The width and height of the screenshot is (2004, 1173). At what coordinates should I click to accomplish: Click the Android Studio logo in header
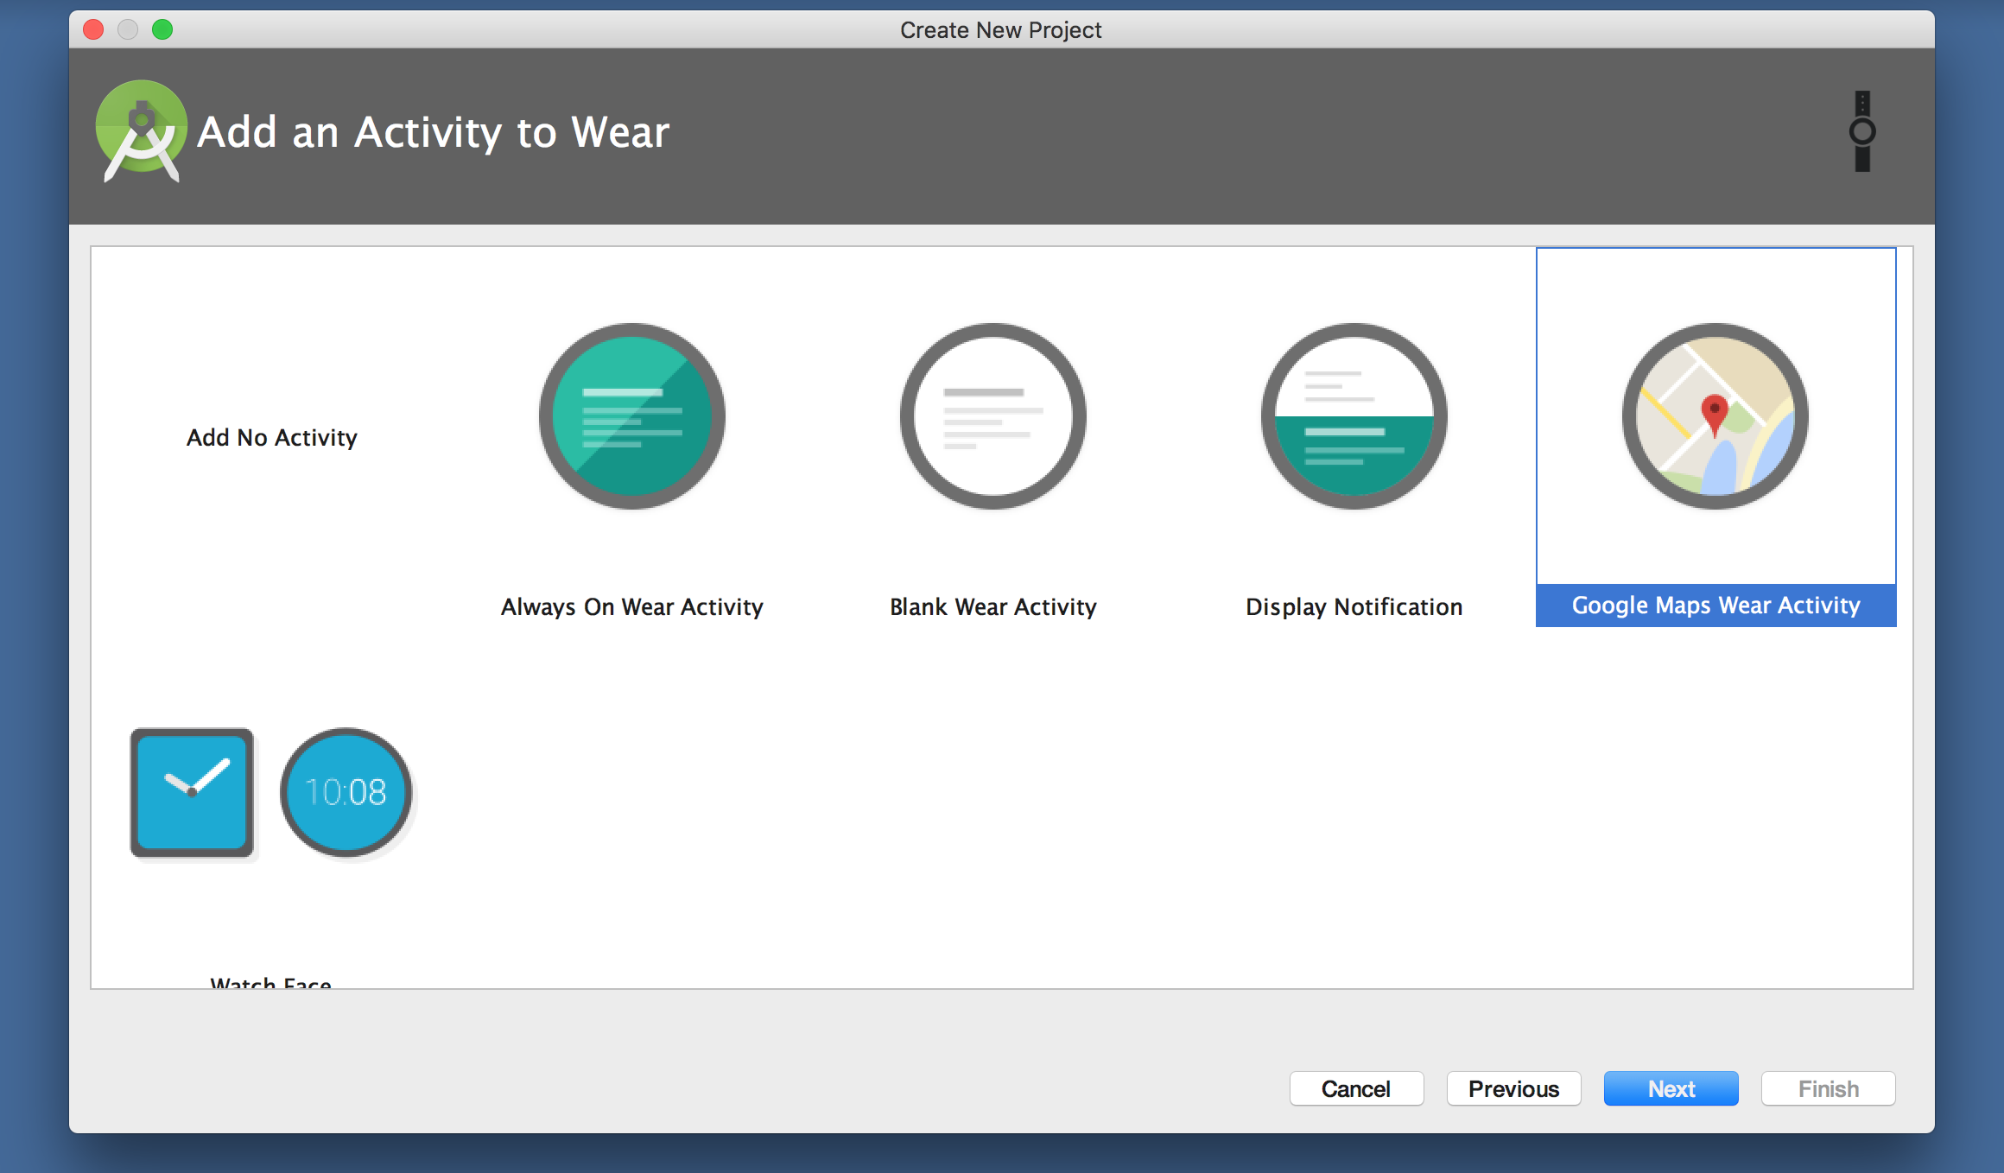point(141,131)
